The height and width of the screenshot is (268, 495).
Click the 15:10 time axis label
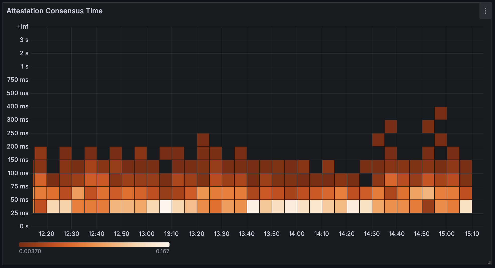pos(472,234)
